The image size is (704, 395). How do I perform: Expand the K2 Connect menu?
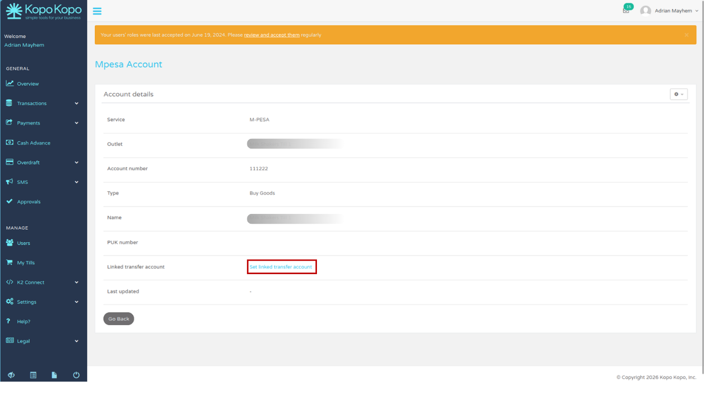coord(43,282)
